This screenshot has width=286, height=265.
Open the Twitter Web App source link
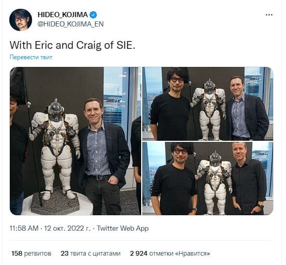tap(122, 228)
